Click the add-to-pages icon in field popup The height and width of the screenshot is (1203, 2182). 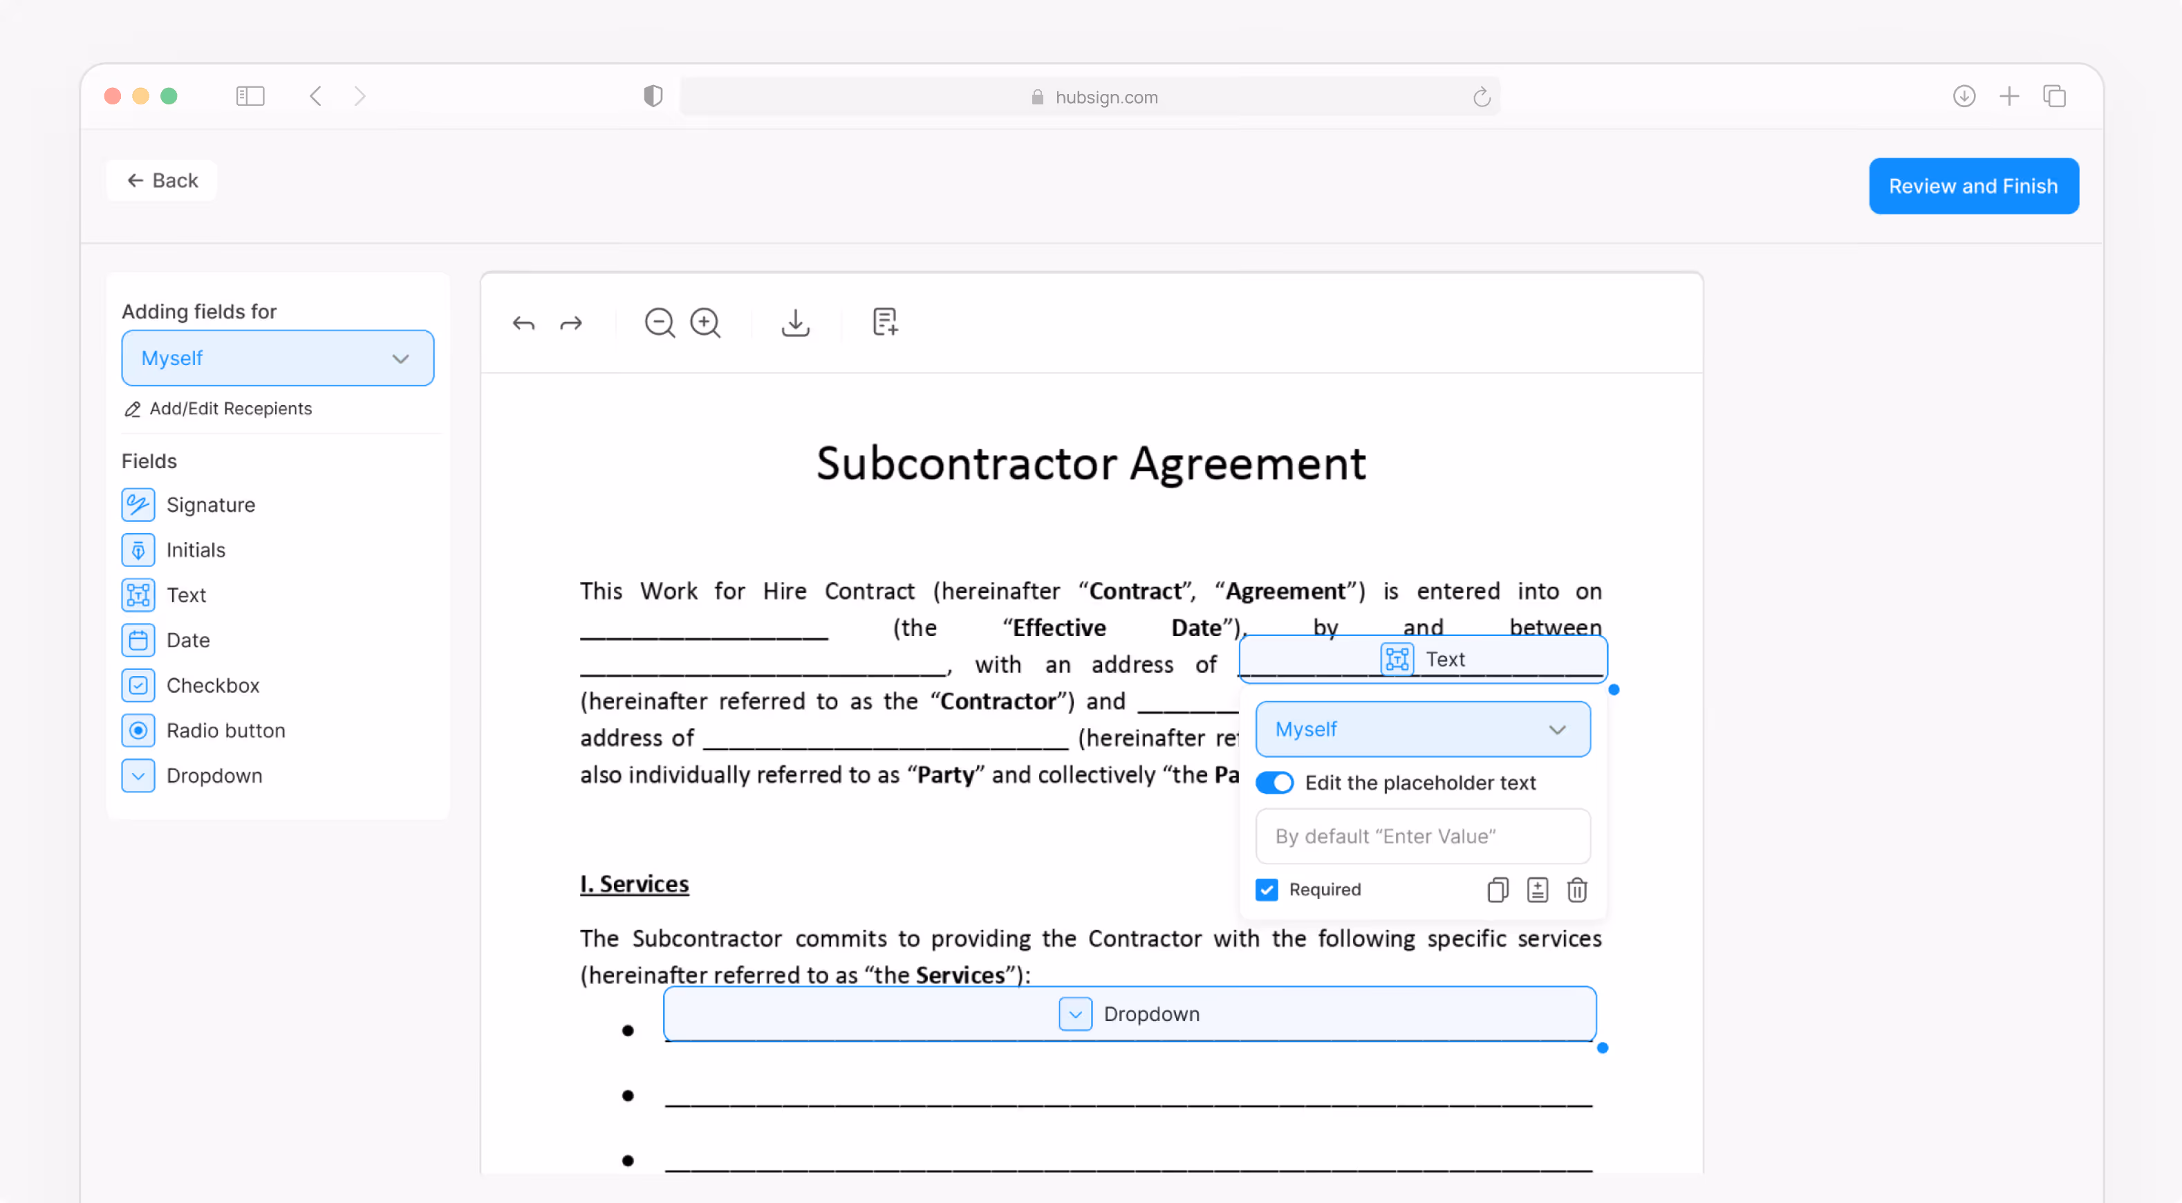click(x=1538, y=890)
